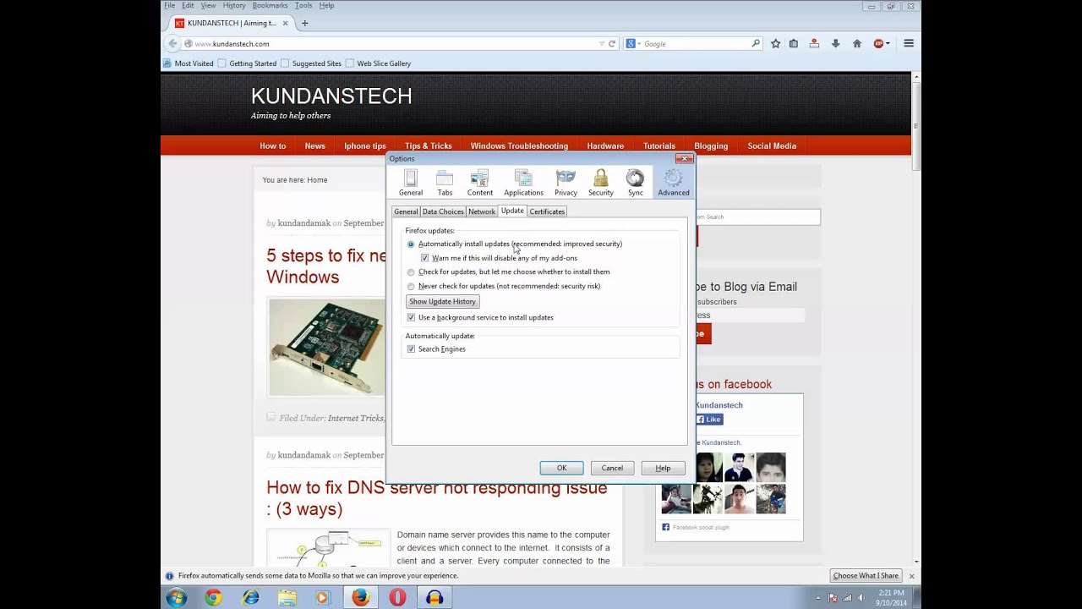
Task: Switch to the General sub-tab
Action: click(x=406, y=211)
